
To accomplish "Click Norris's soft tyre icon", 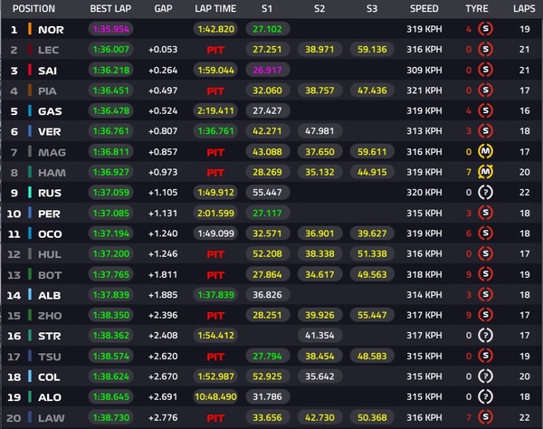I will click(485, 29).
